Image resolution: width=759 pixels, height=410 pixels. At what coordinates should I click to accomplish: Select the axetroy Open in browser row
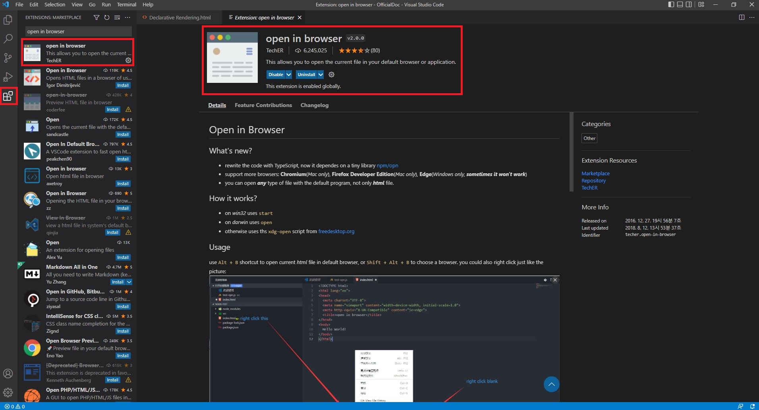77,176
